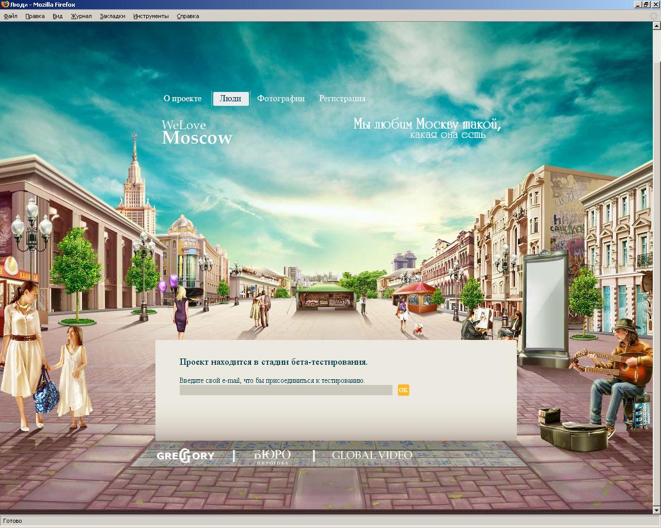Click the Global Video partner logo
The height and width of the screenshot is (528, 661).
click(x=372, y=455)
